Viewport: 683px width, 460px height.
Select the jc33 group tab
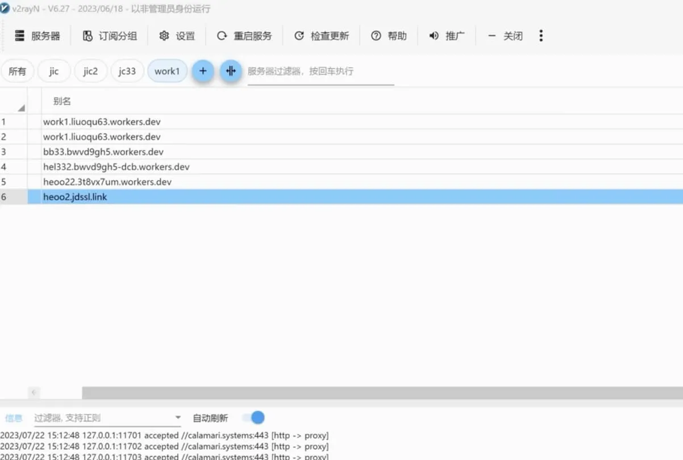(127, 71)
